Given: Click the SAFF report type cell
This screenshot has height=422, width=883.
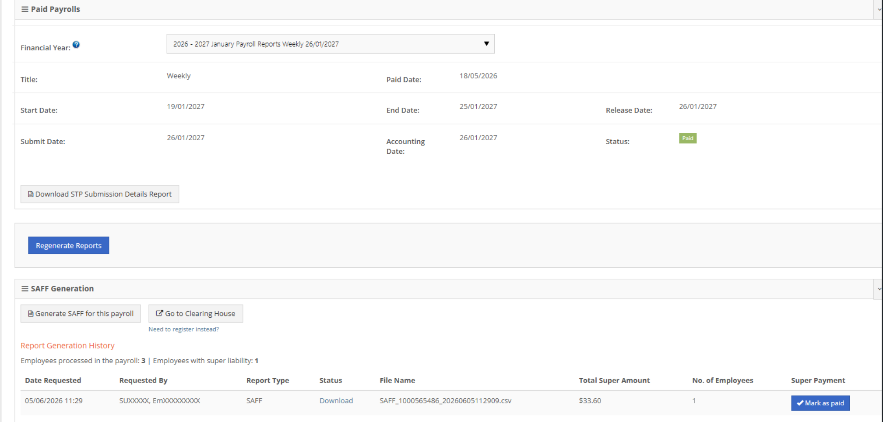Looking at the screenshot, I should pos(254,401).
